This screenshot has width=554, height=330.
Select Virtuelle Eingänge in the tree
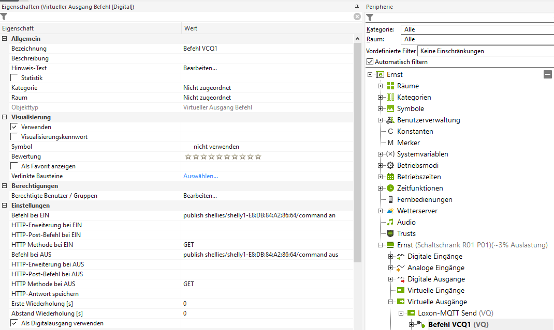coord(435,290)
